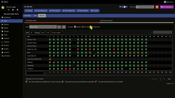
Task: Click success icon for bacula.pl - files day 1
Action: 50,39
